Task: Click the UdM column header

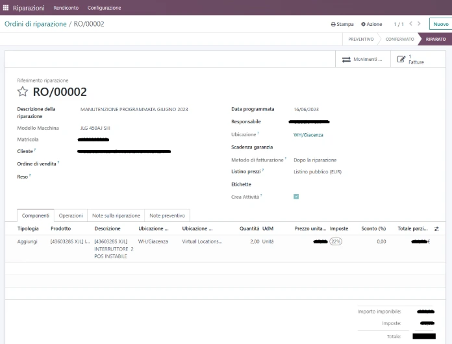Action: coord(268,228)
